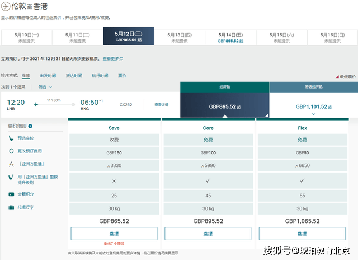Click the luggage icon for 托运行李
This screenshot has width=358, height=260.
pos(11,207)
